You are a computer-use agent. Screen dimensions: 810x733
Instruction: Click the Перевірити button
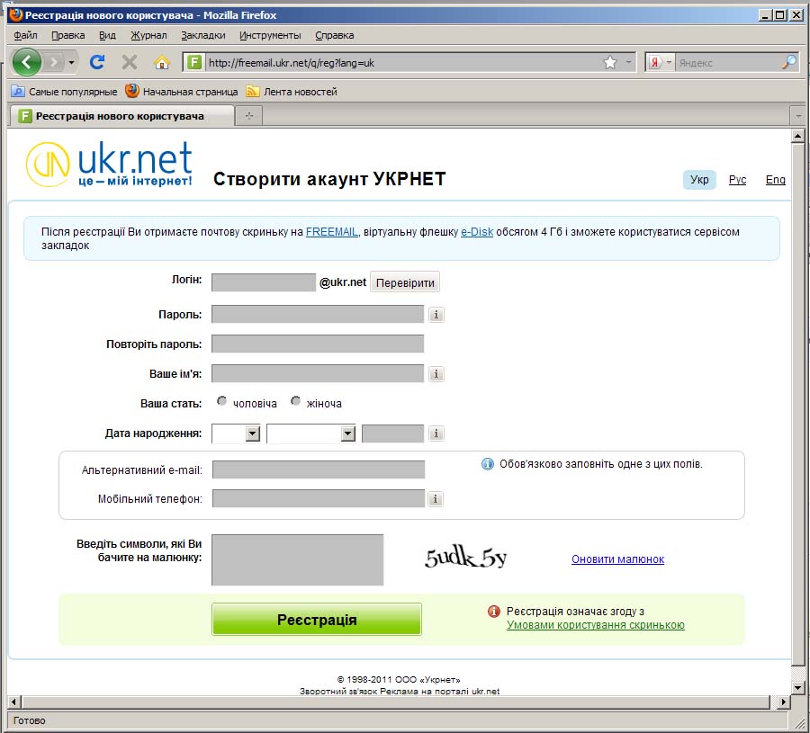[x=405, y=282]
